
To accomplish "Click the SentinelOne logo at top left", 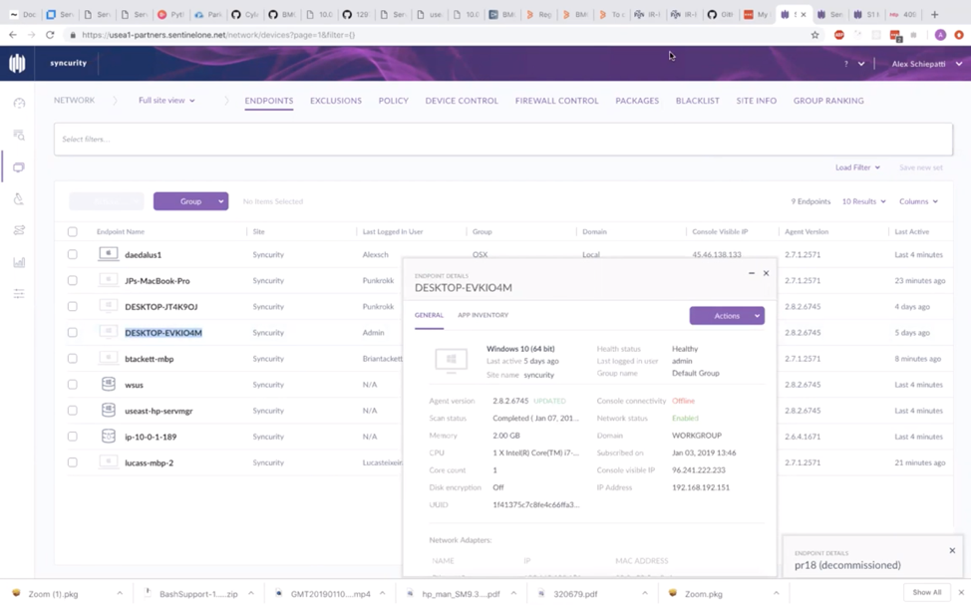I will [x=18, y=64].
